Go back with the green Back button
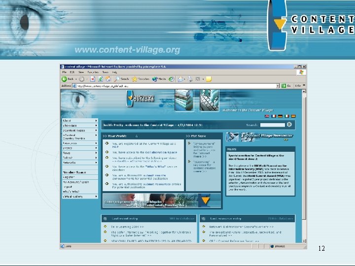355x266 pixels. coord(67,79)
